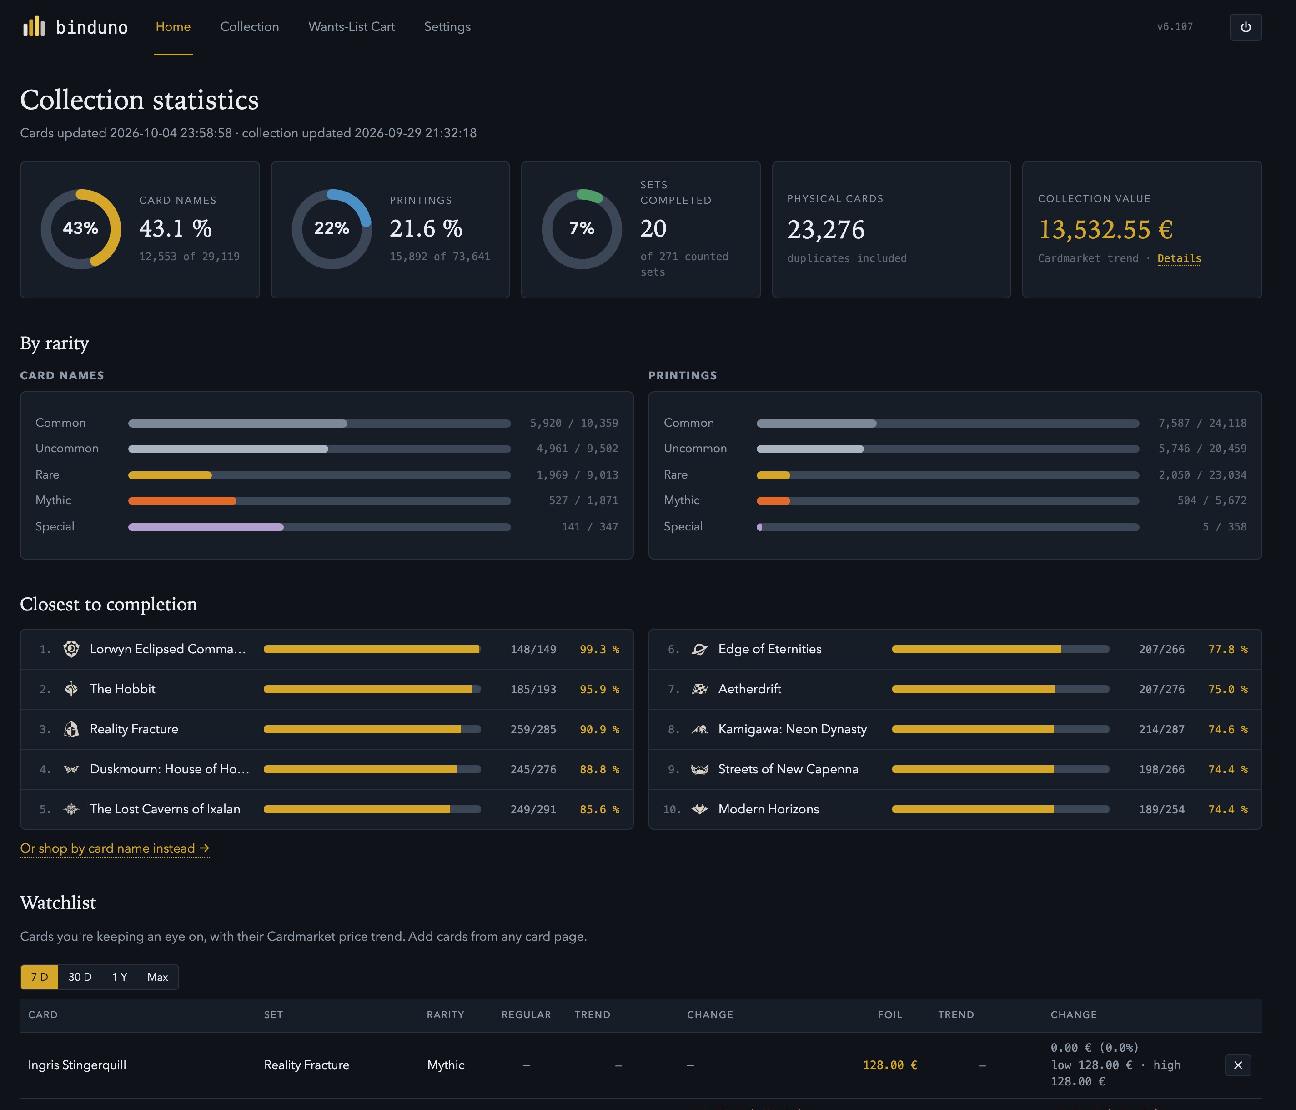Open the Streets of New Capenna name
Screen dimensions: 1296x1110
tap(788, 769)
